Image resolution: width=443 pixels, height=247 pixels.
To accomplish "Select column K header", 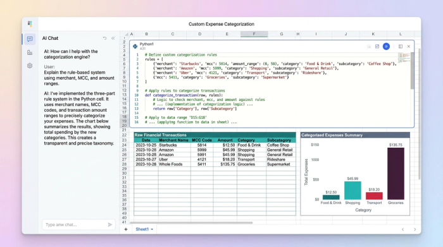I will 373,34.
